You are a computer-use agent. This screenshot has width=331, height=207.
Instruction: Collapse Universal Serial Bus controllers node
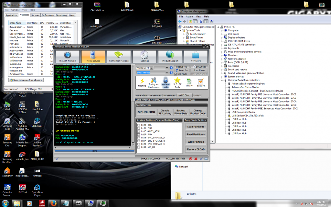tap(222, 80)
